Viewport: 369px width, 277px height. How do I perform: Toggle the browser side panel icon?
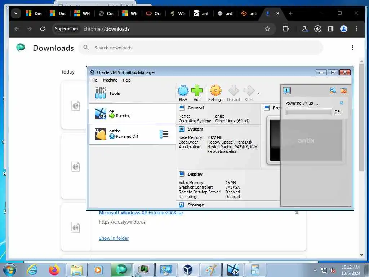[x=331, y=29]
